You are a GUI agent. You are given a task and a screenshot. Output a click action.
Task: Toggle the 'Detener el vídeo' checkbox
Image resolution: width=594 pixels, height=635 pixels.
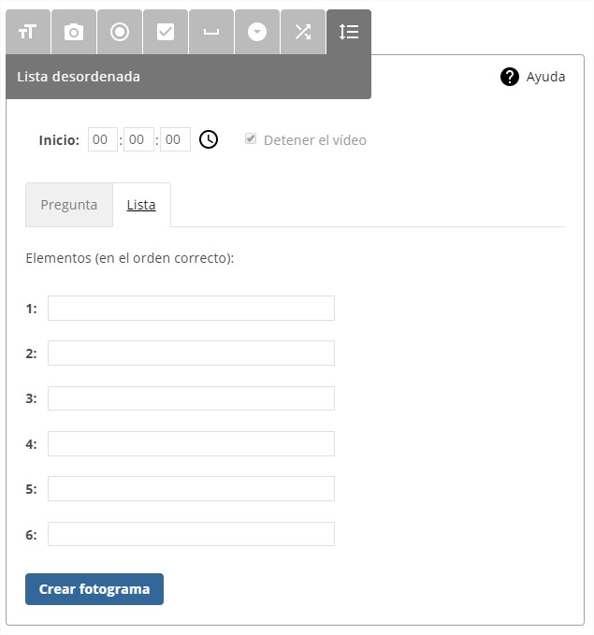click(x=251, y=139)
